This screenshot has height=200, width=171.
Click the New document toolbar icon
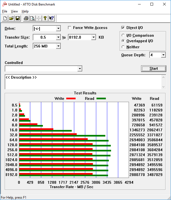click(x=5, y=18)
